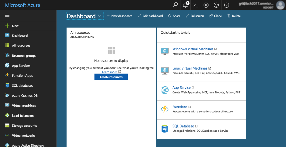Click the Resource groups cube icon

7,55
